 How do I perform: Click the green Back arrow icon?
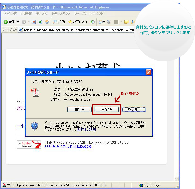(5, 22)
